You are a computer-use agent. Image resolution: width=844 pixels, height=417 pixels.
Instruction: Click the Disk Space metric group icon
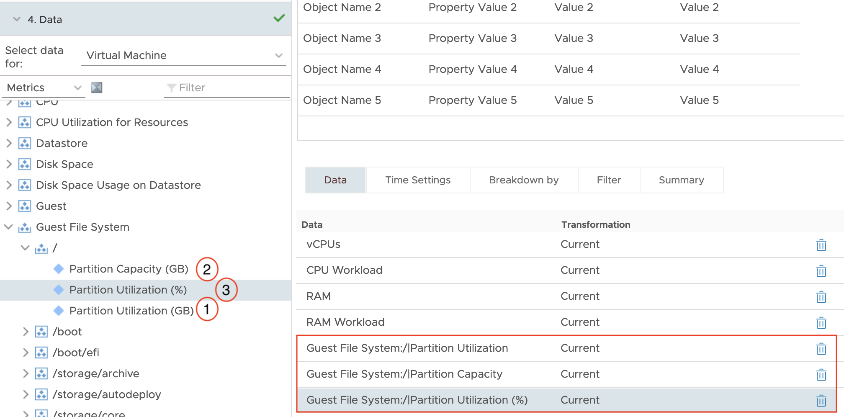(25, 164)
